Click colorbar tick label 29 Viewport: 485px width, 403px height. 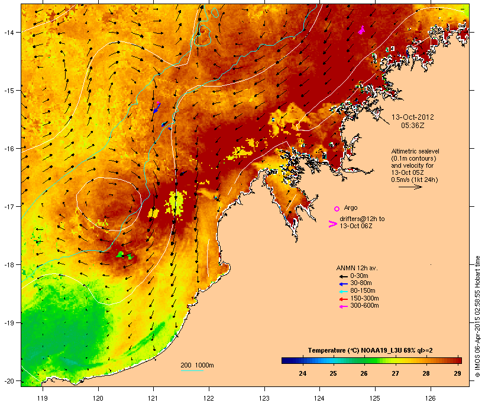(457, 373)
